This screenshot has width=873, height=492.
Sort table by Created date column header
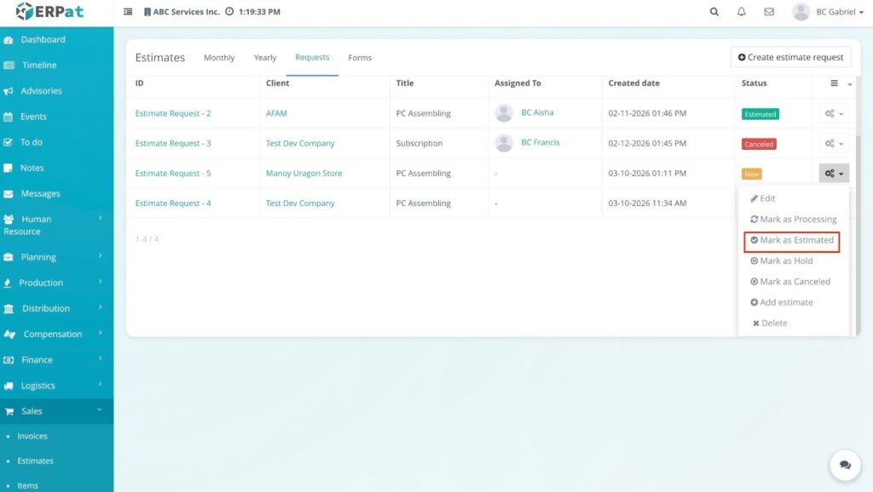(x=633, y=83)
